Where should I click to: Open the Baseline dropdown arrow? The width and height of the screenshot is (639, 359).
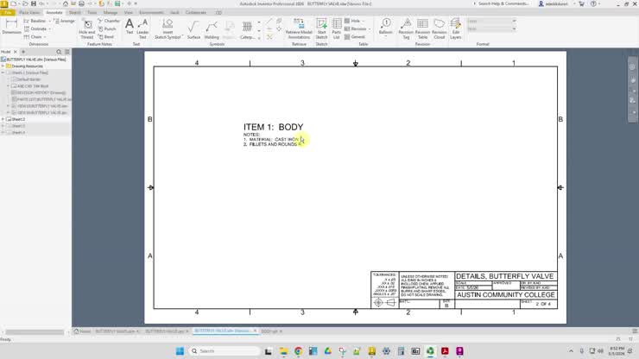50,21
